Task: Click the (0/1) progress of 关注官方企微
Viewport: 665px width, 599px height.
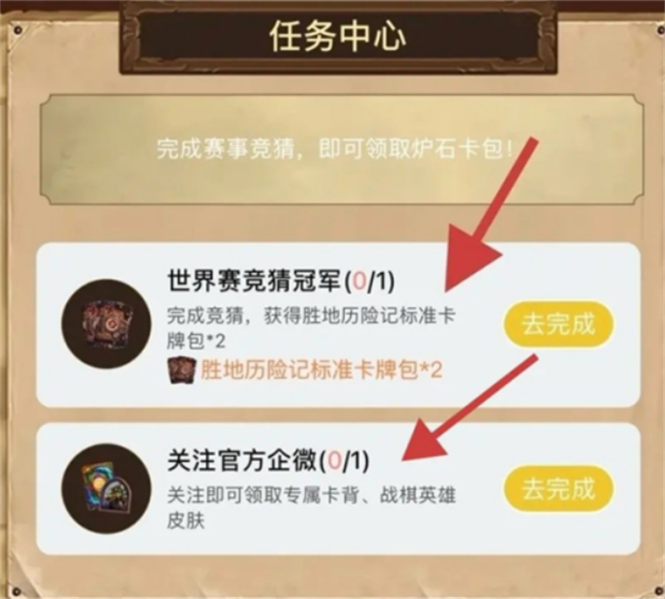Action: tap(343, 461)
